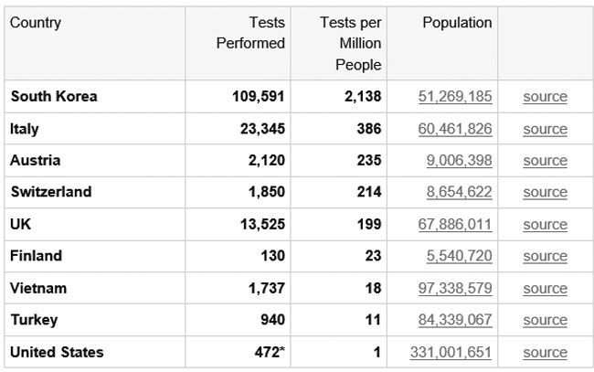Open United States population link 331,001,651
594x372 pixels.
(x=451, y=352)
